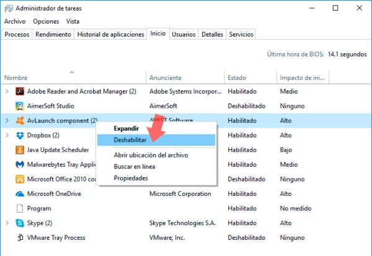Click the VMware Tray Process icon
Viewport: 372px width, 256px height.
20,237
